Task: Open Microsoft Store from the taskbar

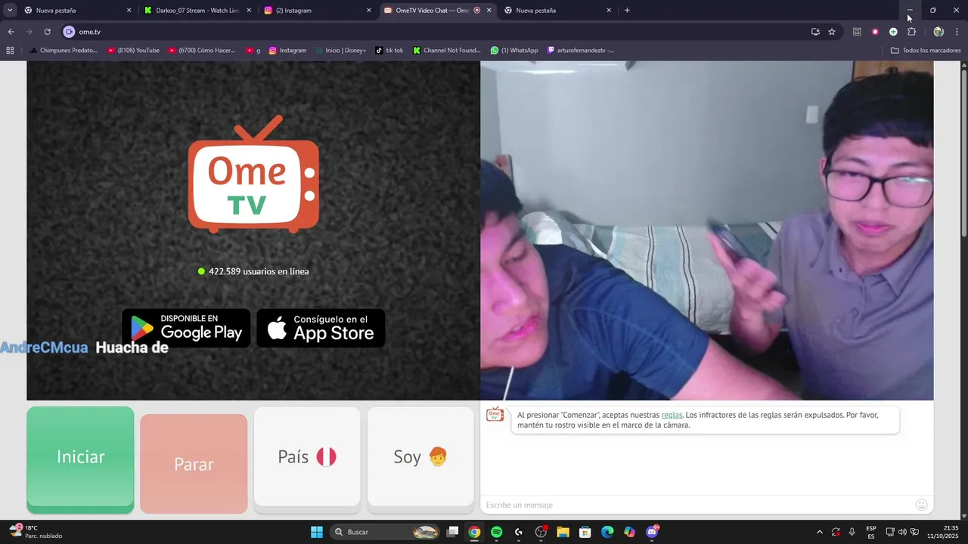Action: pos(585,532)
